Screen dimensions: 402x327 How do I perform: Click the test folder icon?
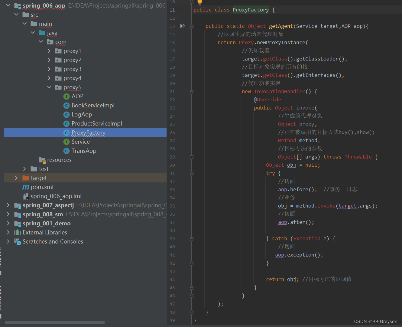(x=34, y=169)
